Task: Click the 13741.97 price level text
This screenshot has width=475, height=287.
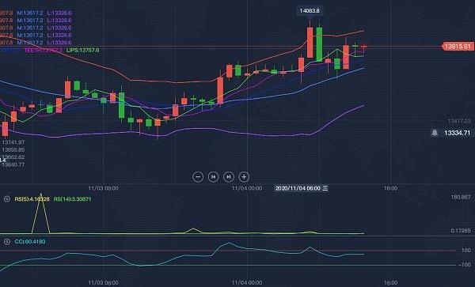Action: tap(13, 142)
